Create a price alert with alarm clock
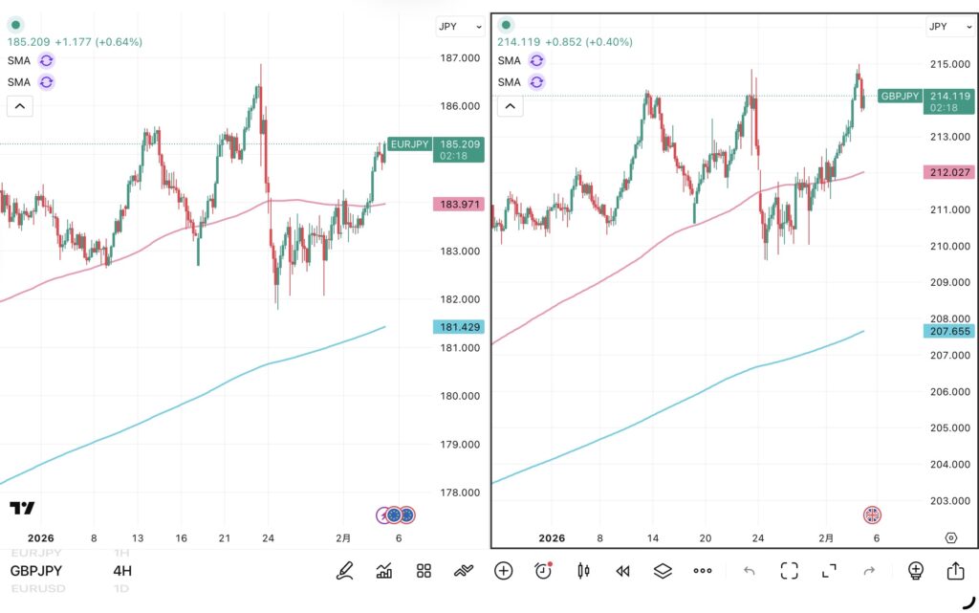 coord(543,571)
